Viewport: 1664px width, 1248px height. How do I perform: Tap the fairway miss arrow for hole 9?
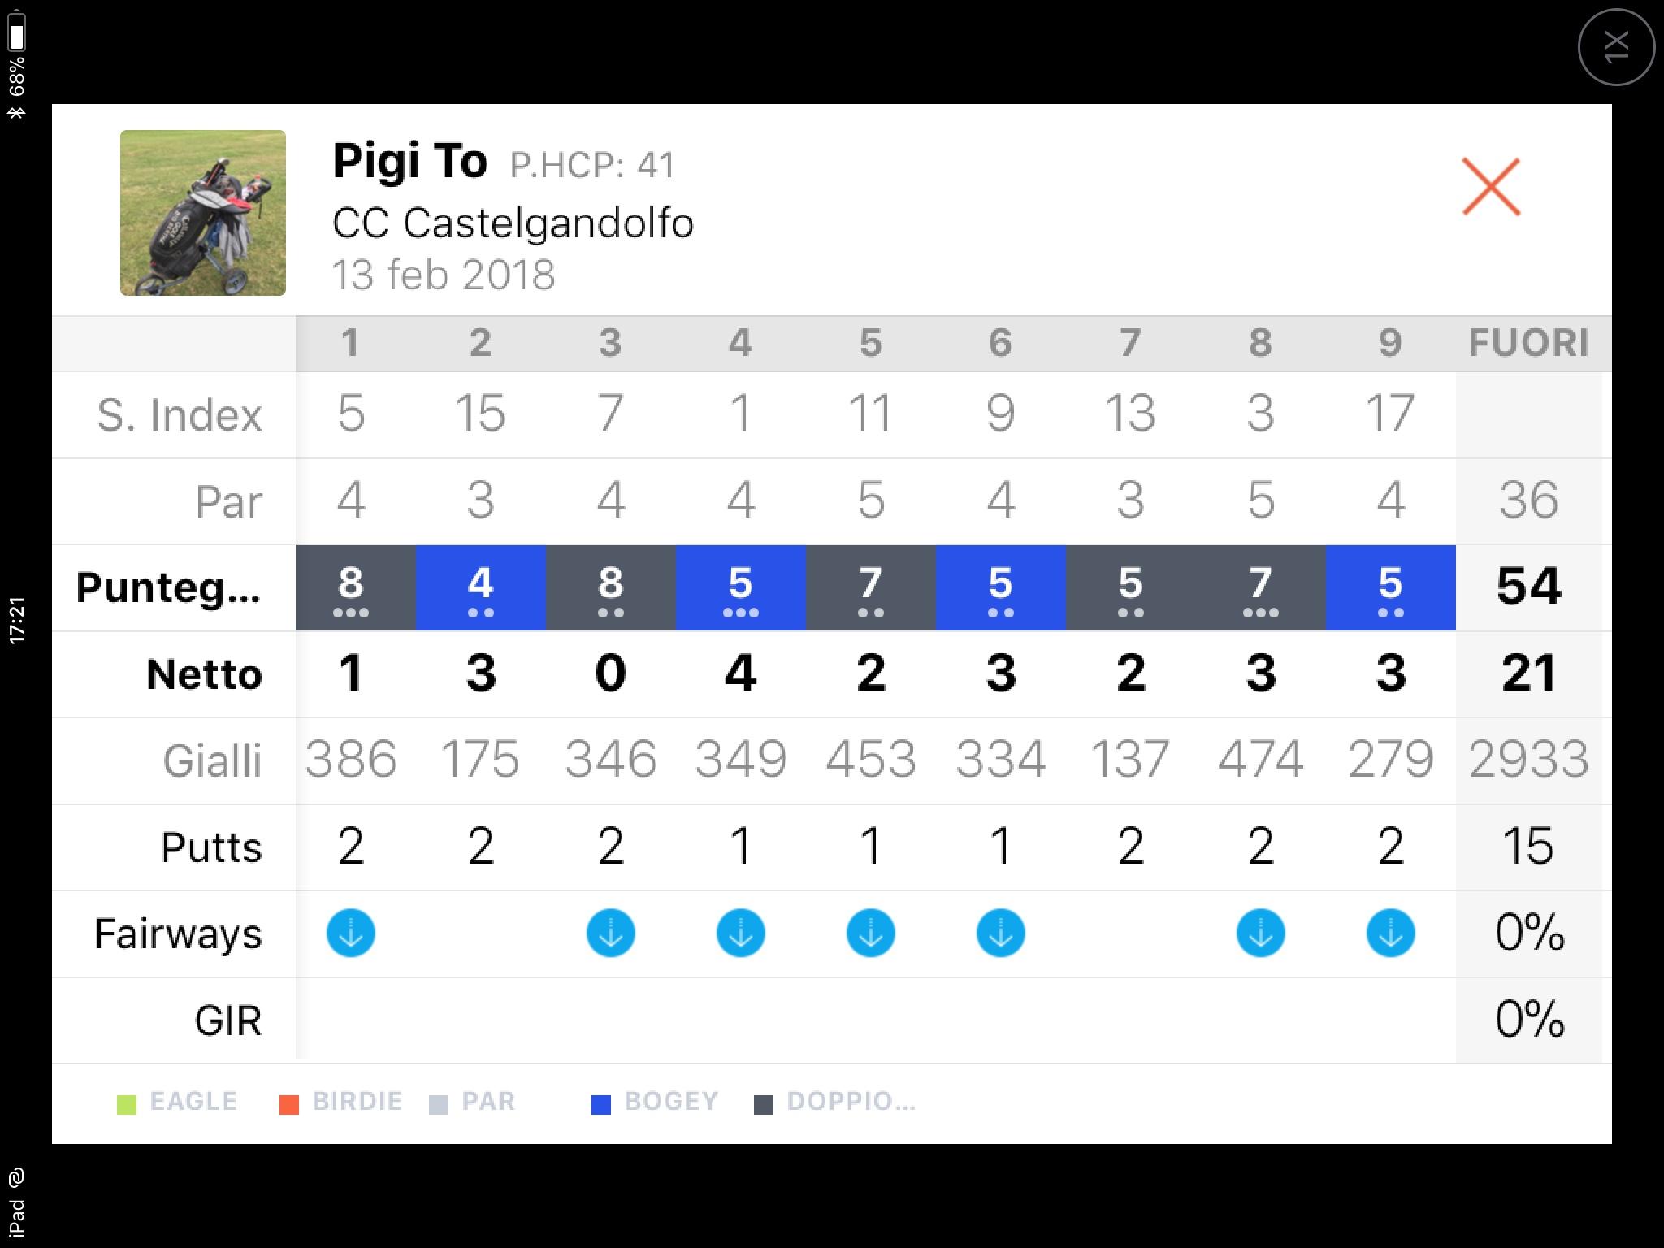(x=1390, y=934)
